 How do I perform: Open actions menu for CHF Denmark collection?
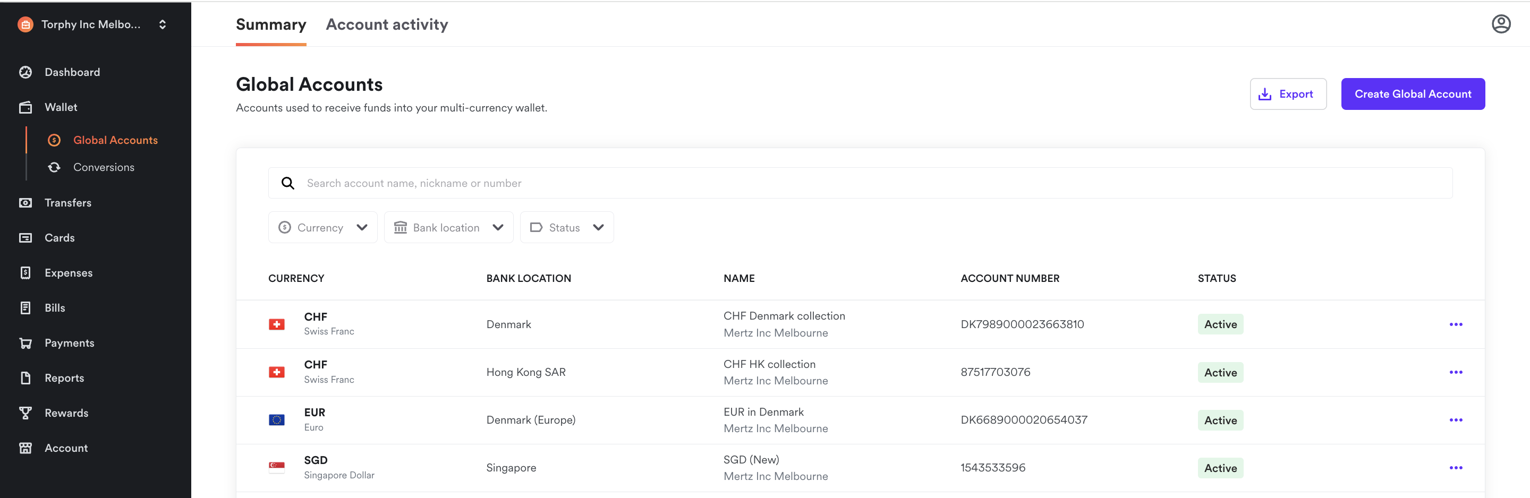tap(1456, 324)
